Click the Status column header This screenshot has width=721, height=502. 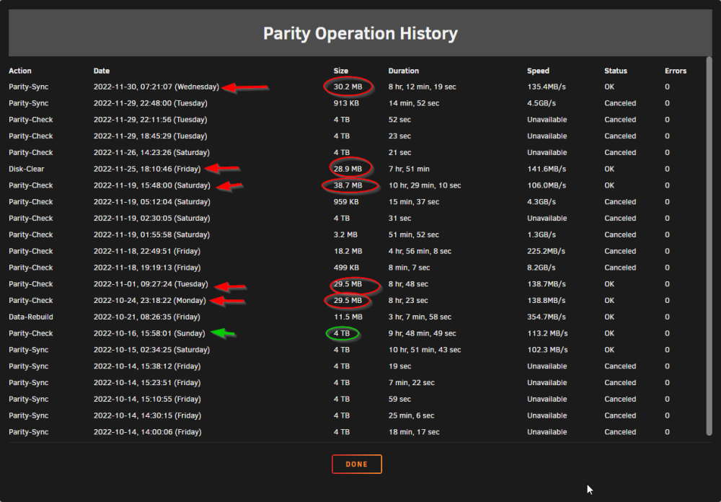[615, 71]
